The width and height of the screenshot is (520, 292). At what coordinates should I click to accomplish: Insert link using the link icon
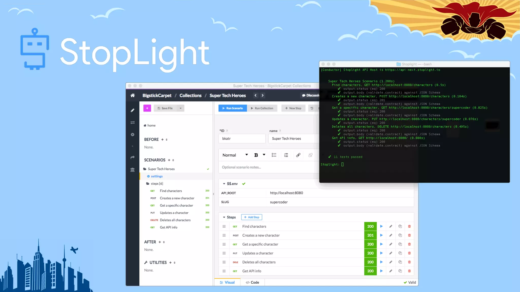pyautogui.click(x=298, y=155)
